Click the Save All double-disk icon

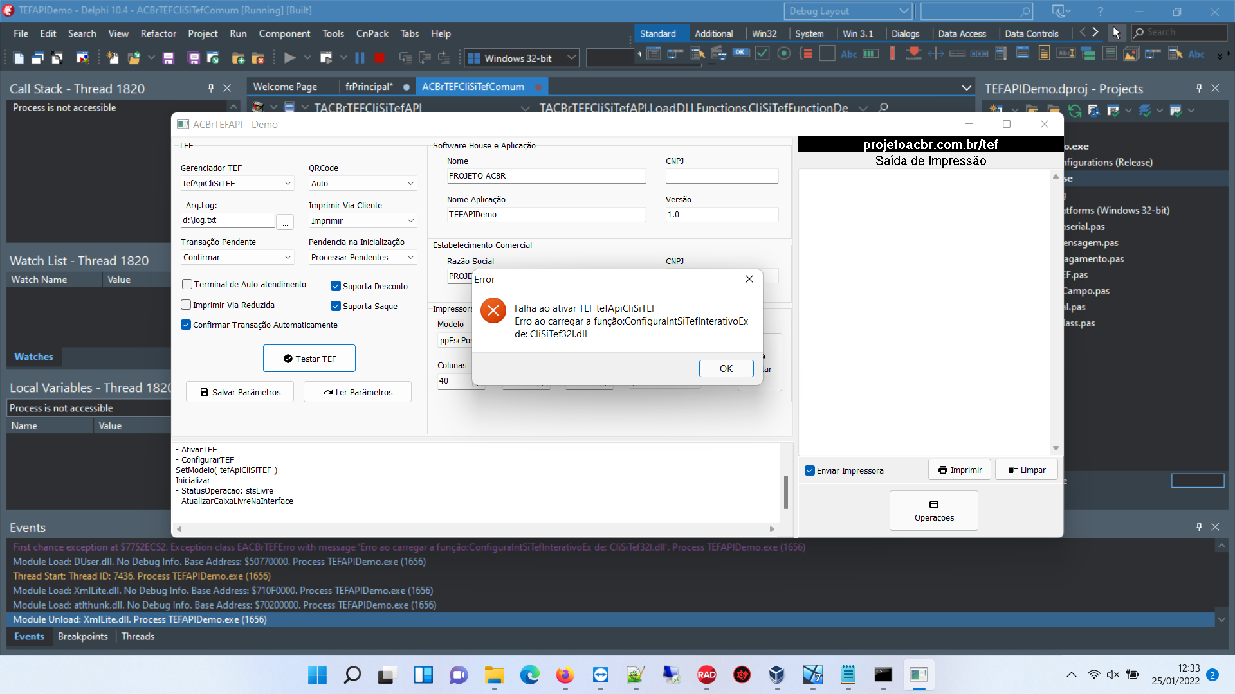tap(194, 58)
